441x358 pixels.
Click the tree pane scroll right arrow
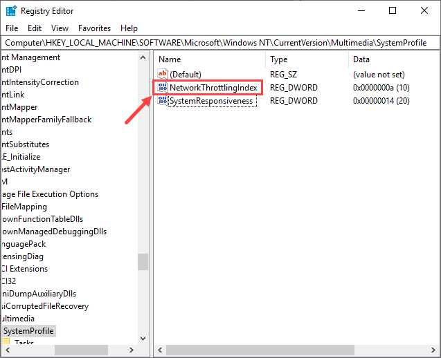tap(131, 350)
